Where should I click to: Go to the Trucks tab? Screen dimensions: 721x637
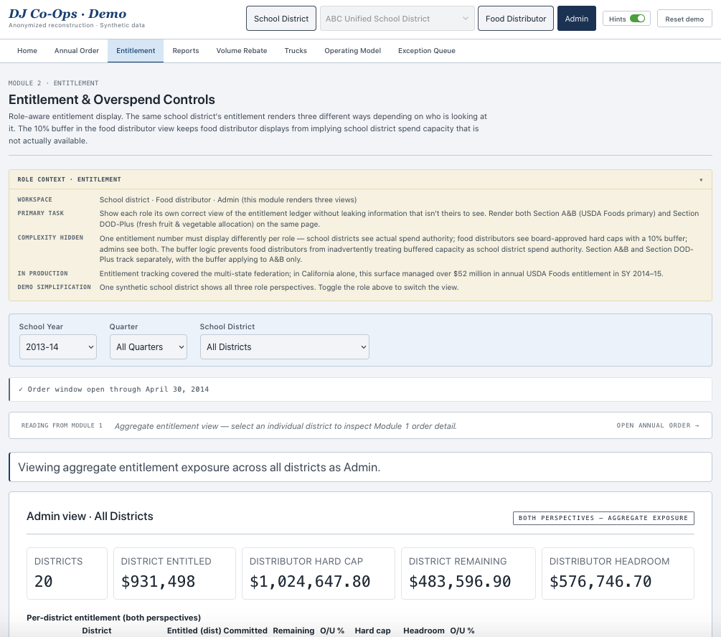click(x=295, y=51)
